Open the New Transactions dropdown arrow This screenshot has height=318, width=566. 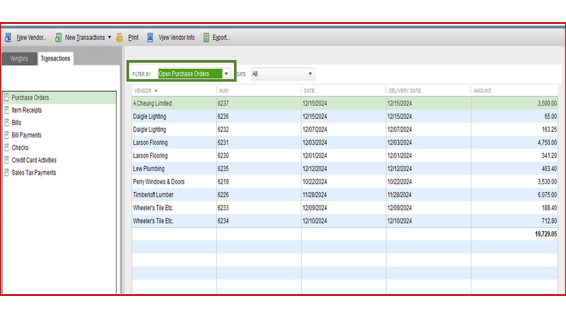point(109,38)
